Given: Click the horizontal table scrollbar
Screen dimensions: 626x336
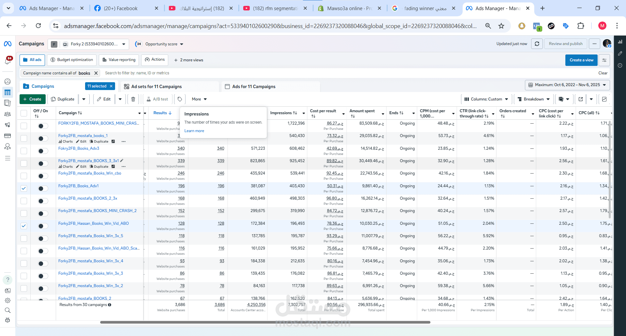Looking at the screenshot, I should tap(265, 322).
